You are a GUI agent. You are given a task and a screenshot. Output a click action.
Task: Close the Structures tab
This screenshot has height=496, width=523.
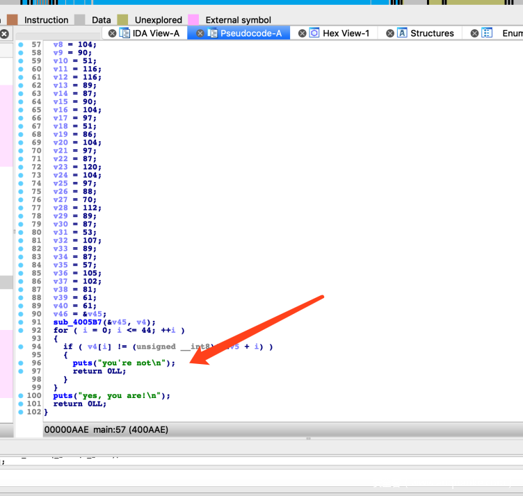click(x=390, y=33)
